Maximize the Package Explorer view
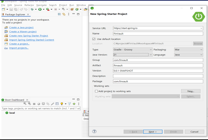The width and height of the screenshot is (208, 140). pyautogui.click(x=78, y=14)
